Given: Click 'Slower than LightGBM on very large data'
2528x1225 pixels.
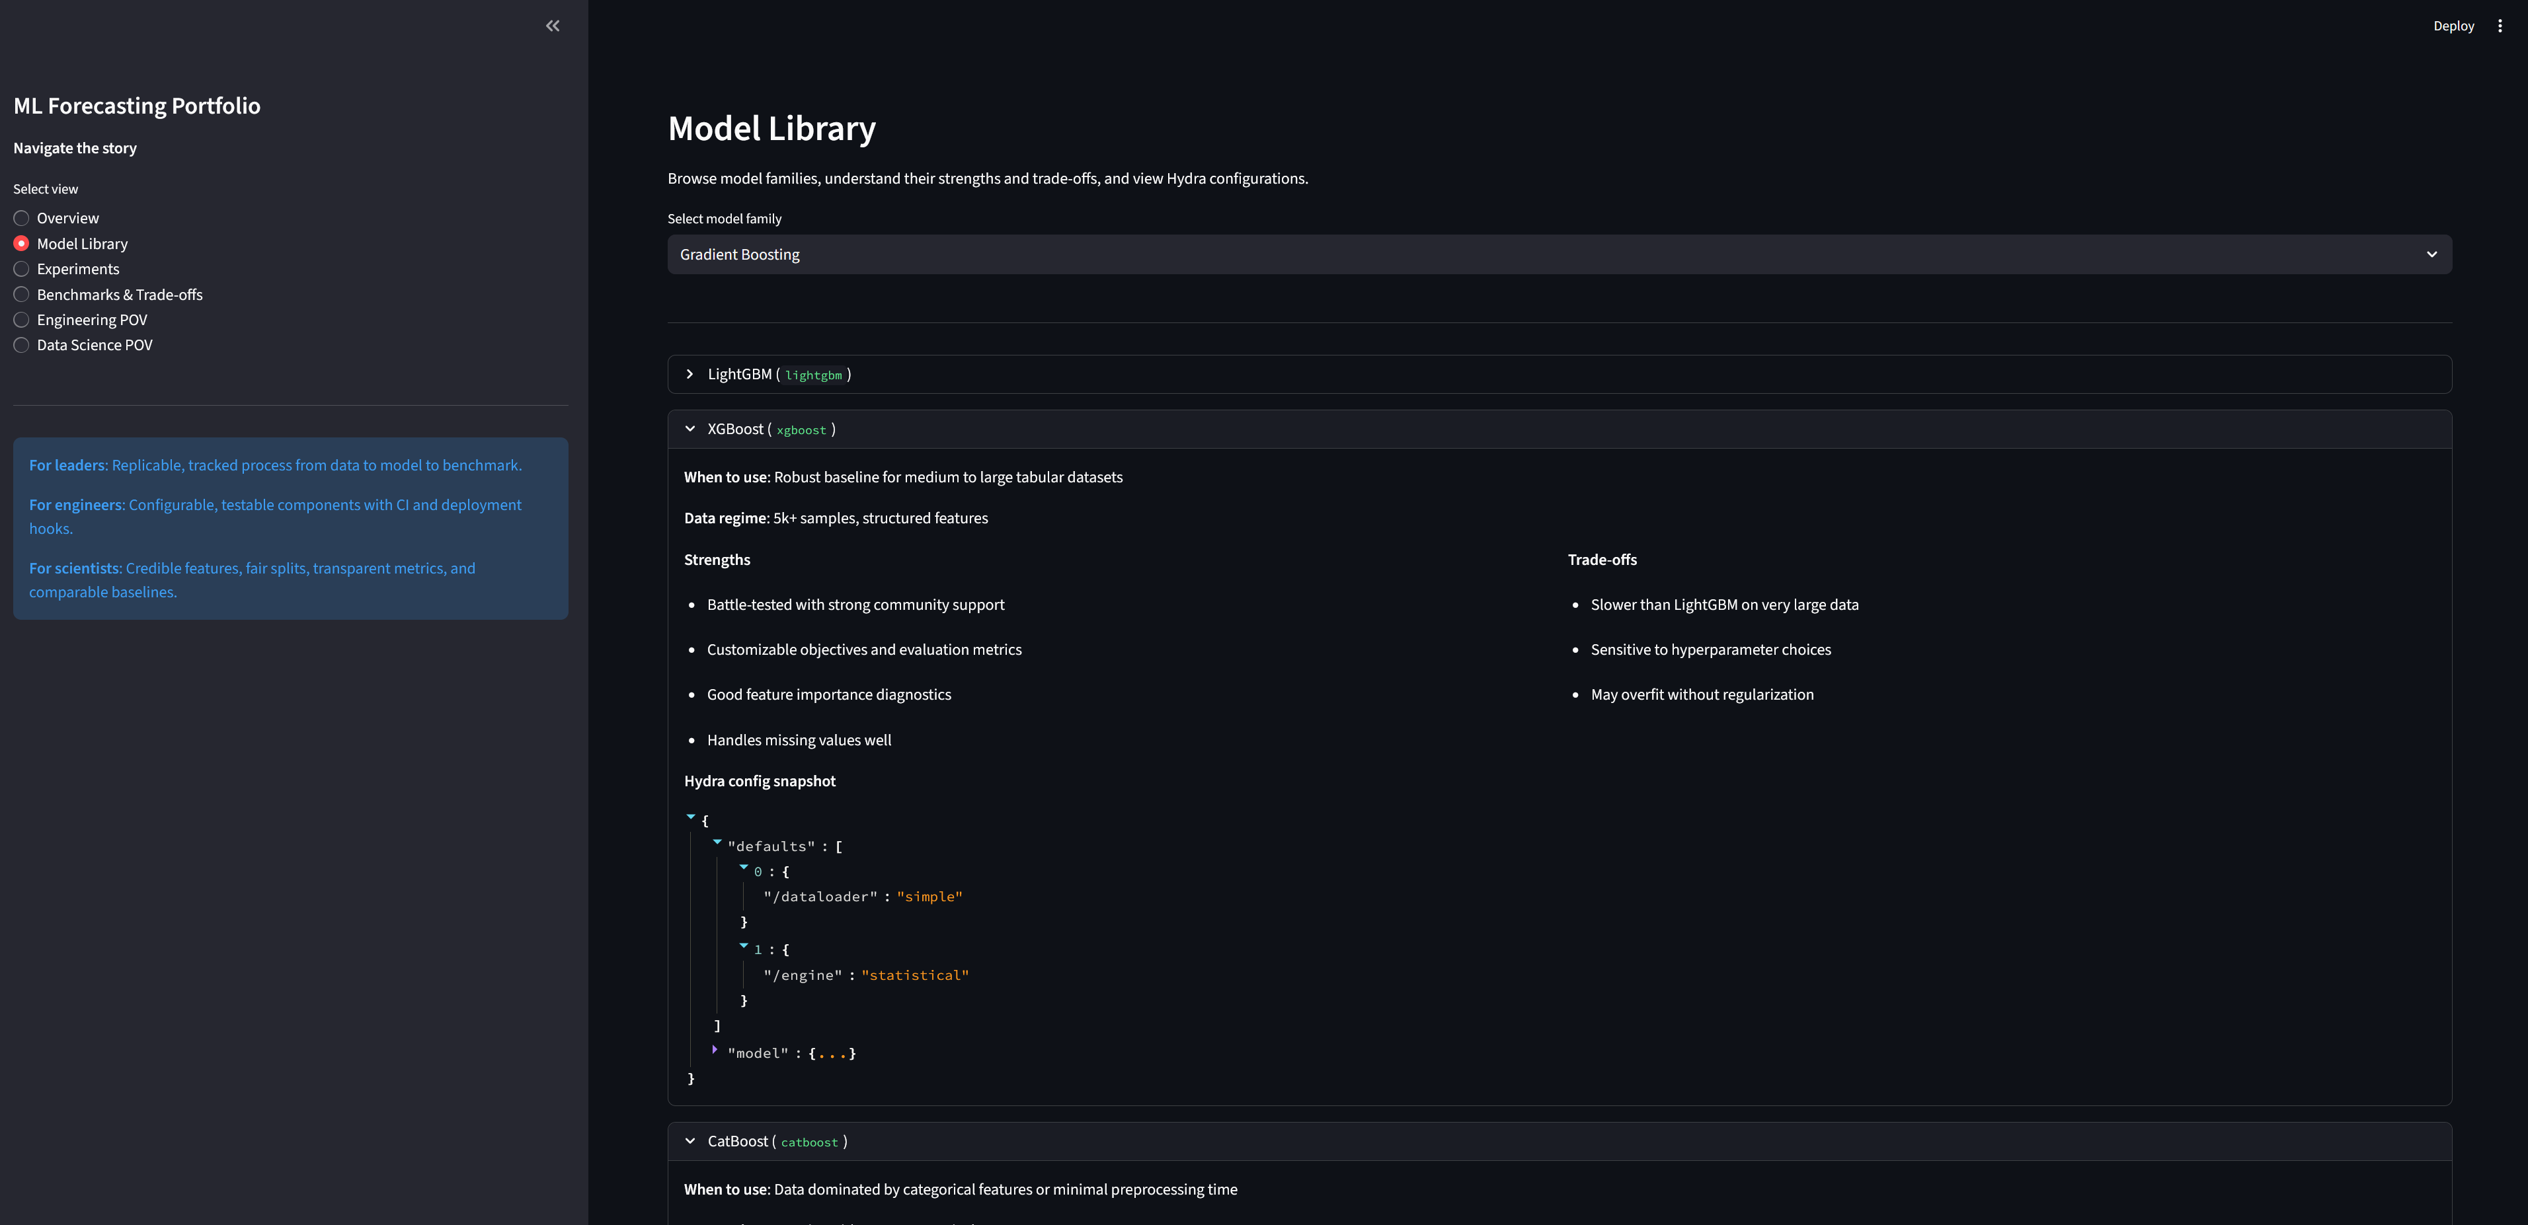Looking at the screenshot, I should (1724, 605).
